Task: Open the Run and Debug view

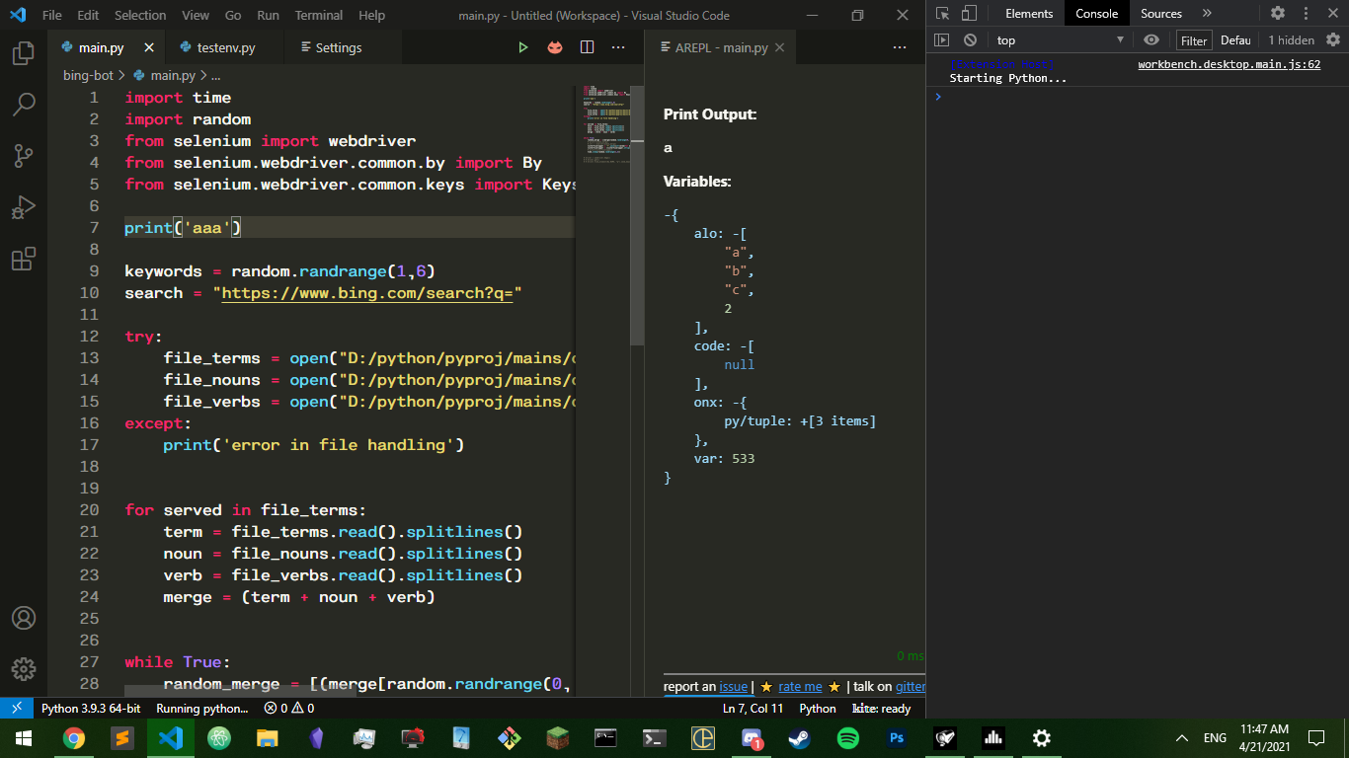Action: click(25, 206)
